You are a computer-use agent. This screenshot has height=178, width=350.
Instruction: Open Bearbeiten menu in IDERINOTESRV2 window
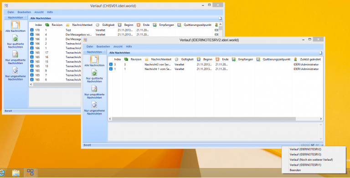click(x=103, y=46)
